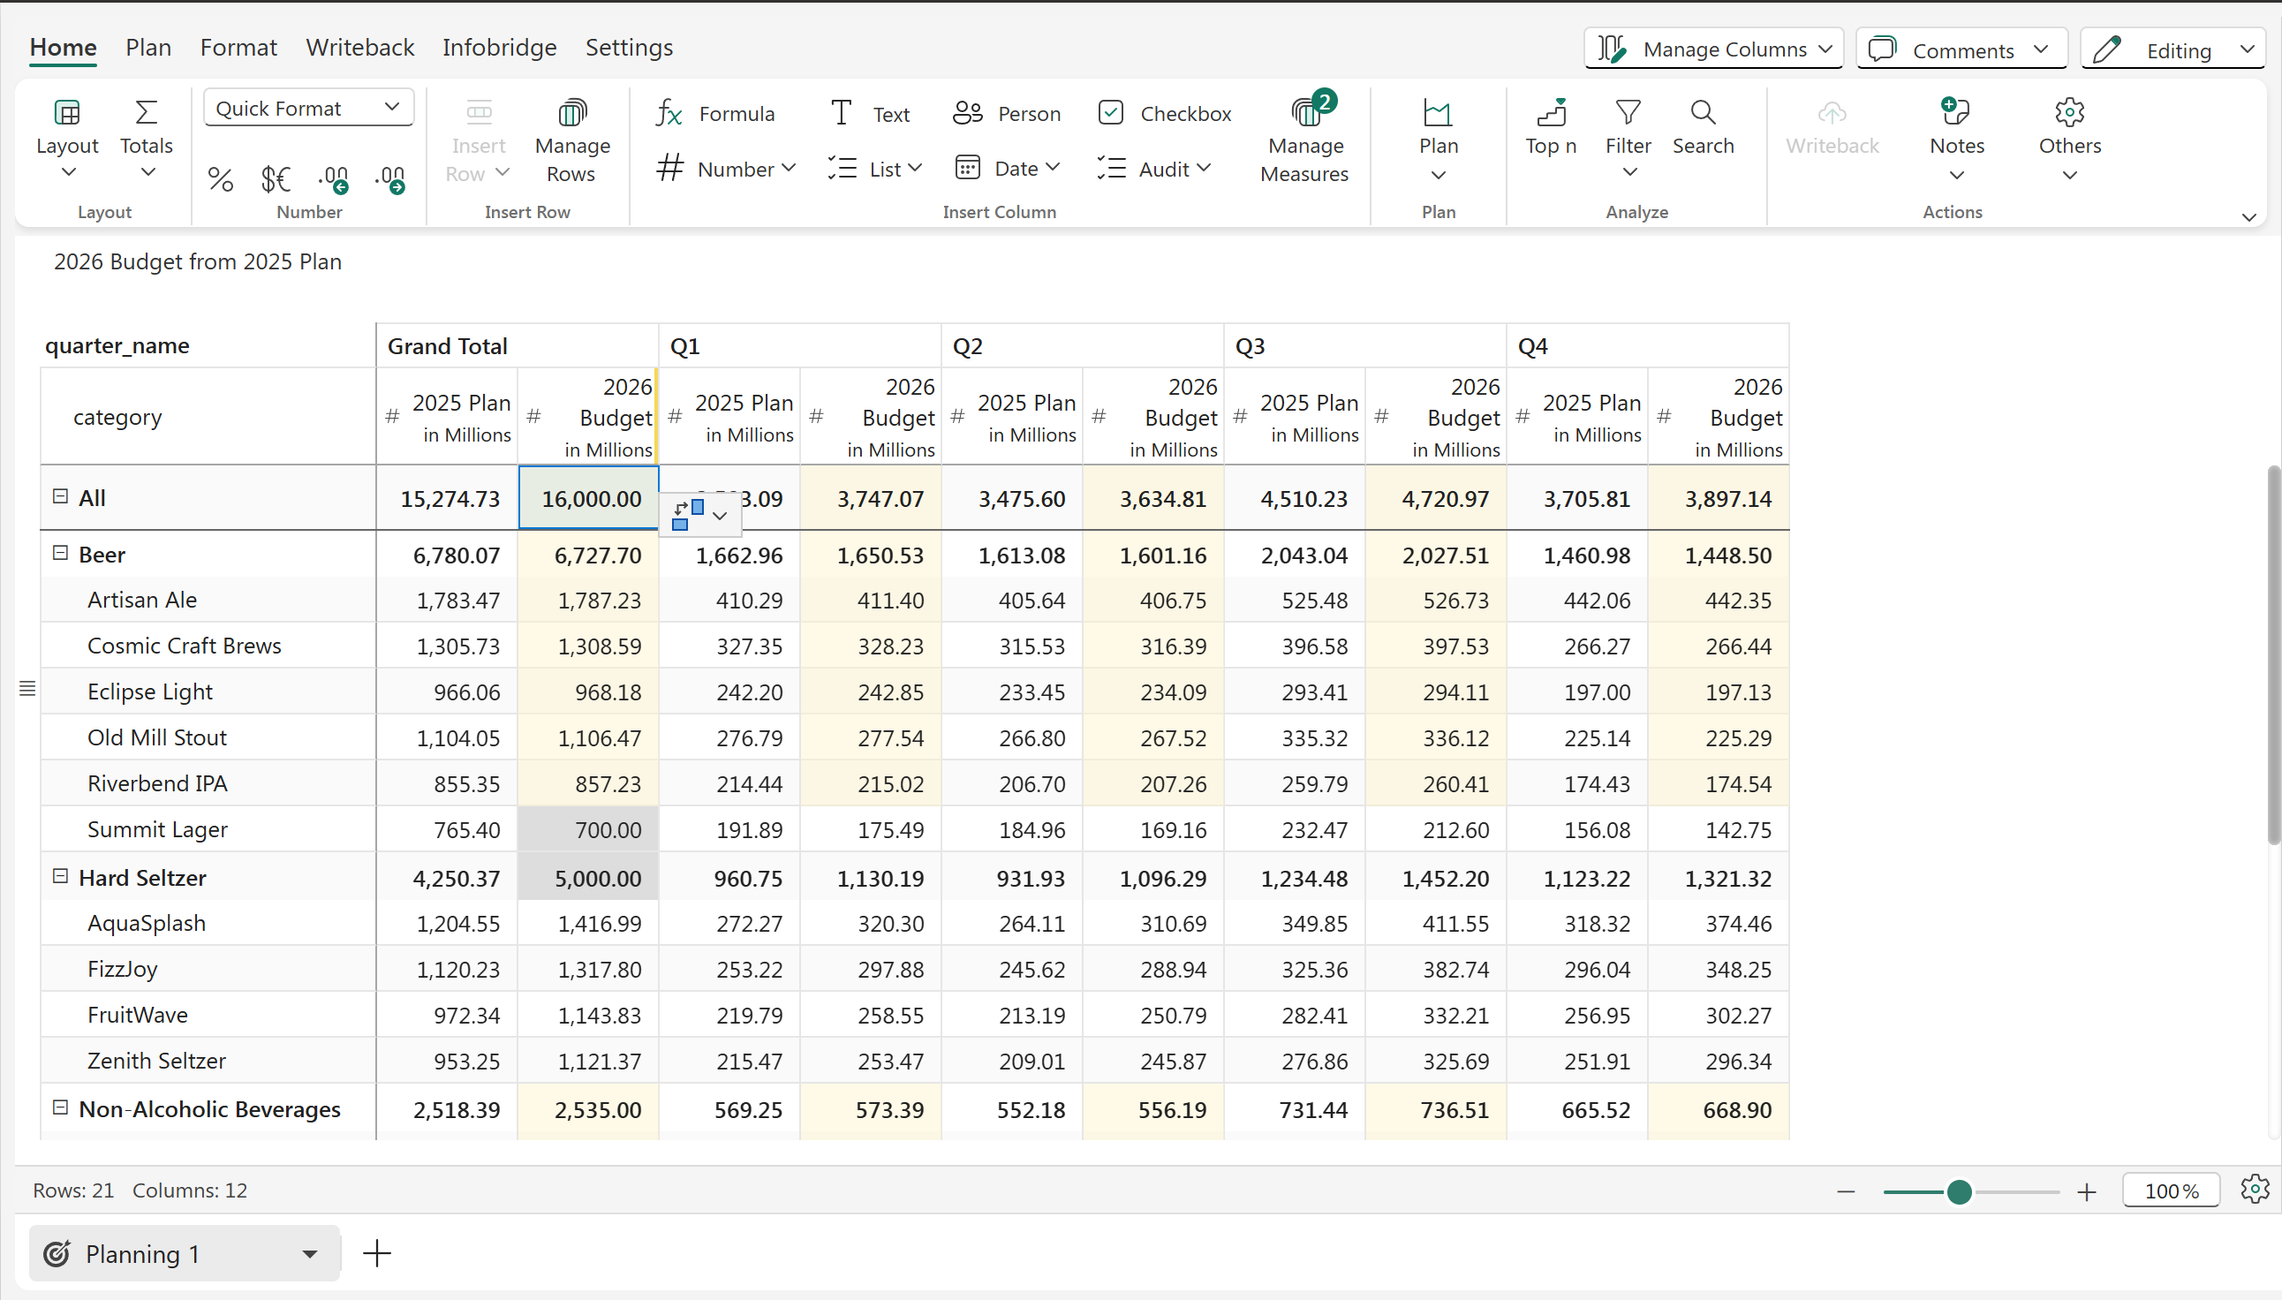Click the percent format icon

[221, 179]
